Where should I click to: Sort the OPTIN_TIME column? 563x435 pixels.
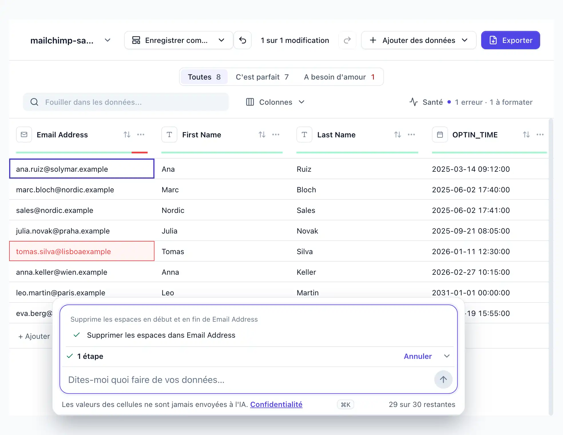(x=526, y=135)
